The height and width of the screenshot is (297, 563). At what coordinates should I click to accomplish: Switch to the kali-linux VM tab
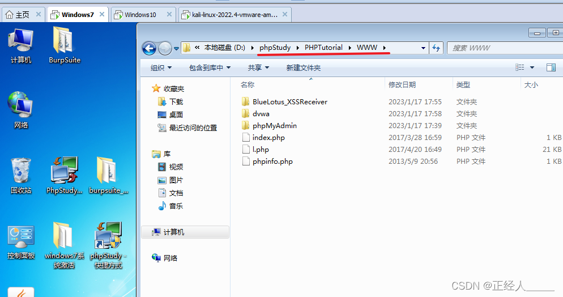pyautogui.click(x=234, y=14)
